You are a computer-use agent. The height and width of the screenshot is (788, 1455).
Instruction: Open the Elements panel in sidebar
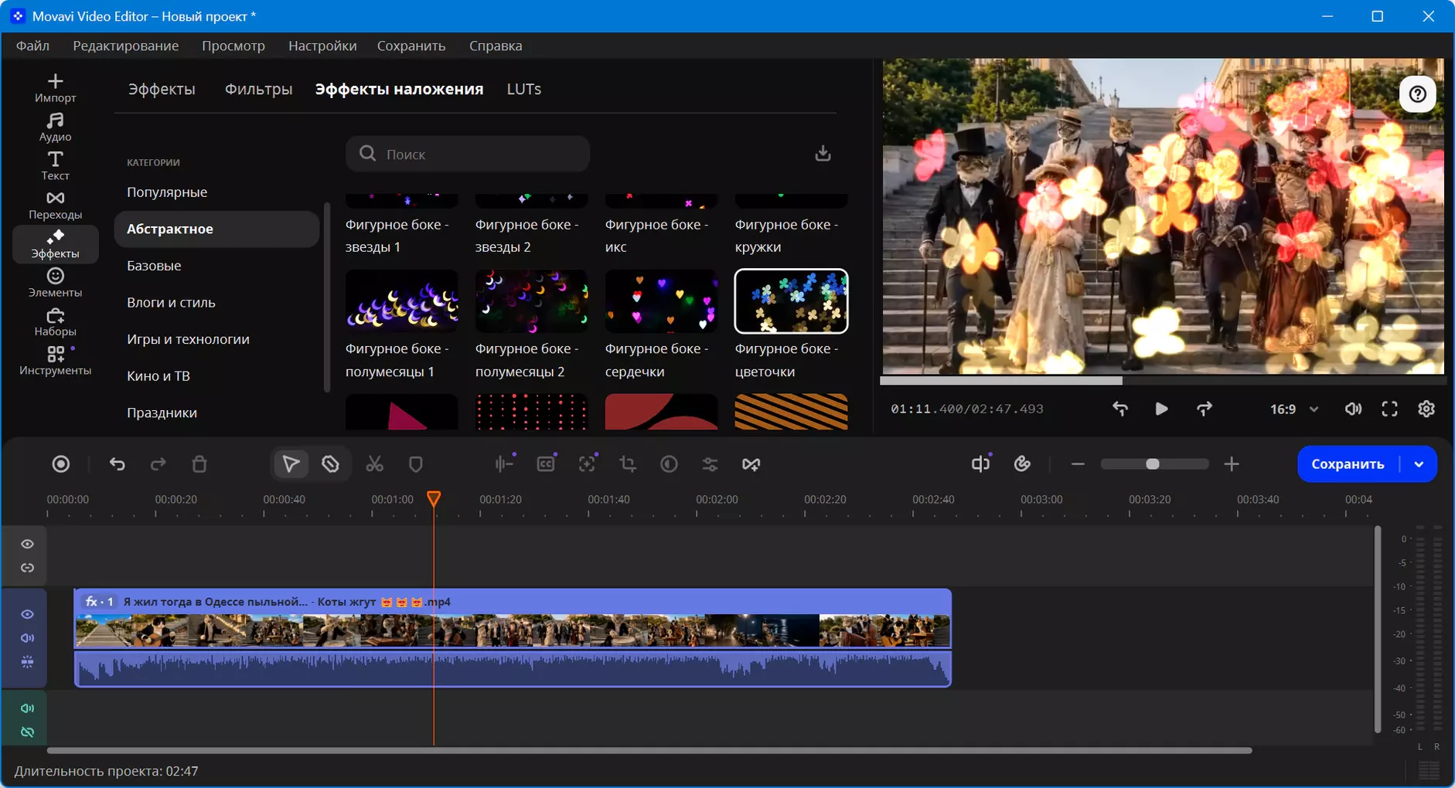[x=55, y=283]
